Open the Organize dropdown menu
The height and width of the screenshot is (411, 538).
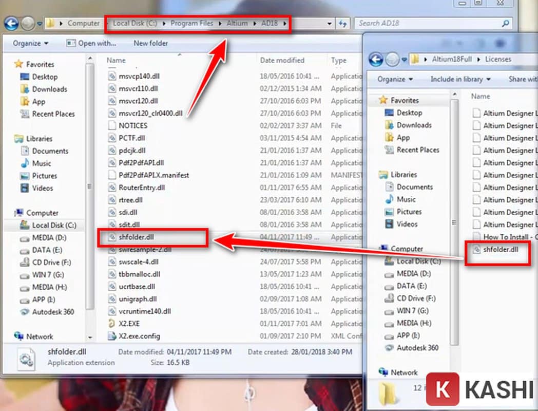(x=29, y=43)
